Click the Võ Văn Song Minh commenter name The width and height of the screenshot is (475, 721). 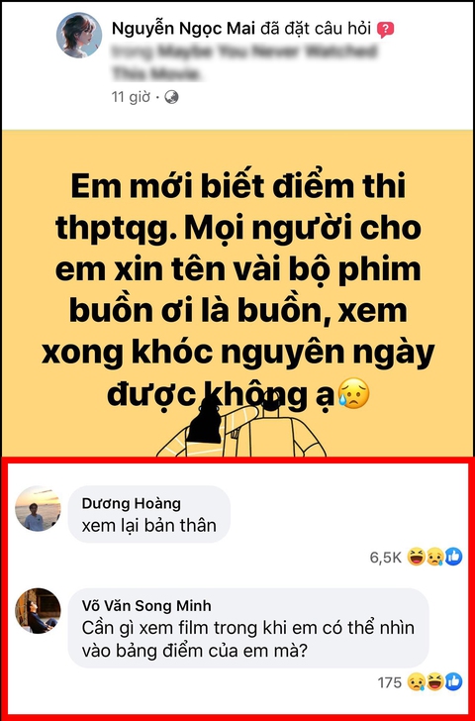[x=146, y=605]
